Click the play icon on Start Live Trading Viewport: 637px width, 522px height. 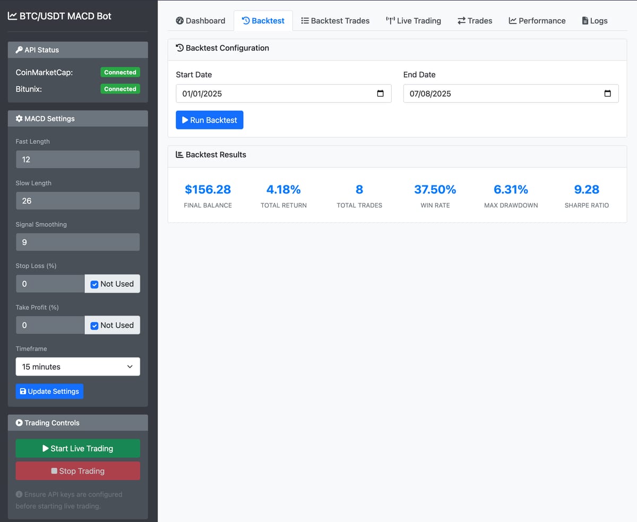[x=46, y=448]
